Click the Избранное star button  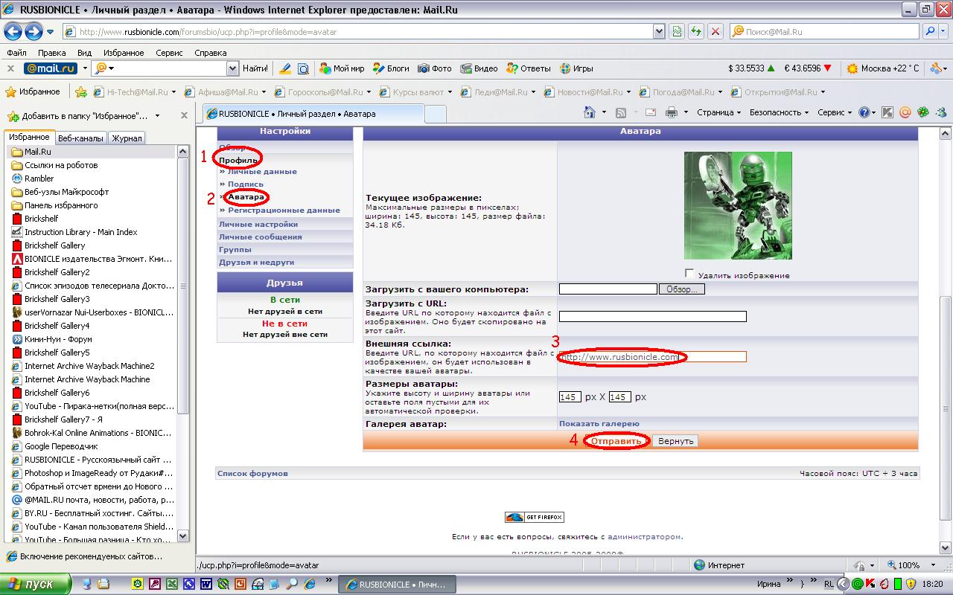click(x=33, y=92)
